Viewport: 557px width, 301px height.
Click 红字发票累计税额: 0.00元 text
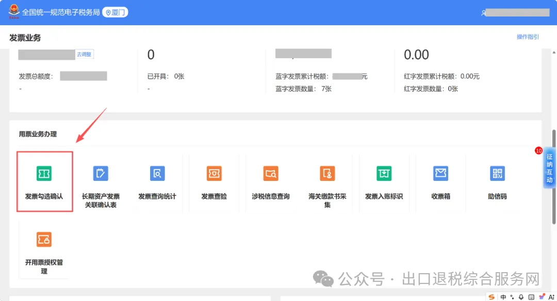(x=441, y=76)
